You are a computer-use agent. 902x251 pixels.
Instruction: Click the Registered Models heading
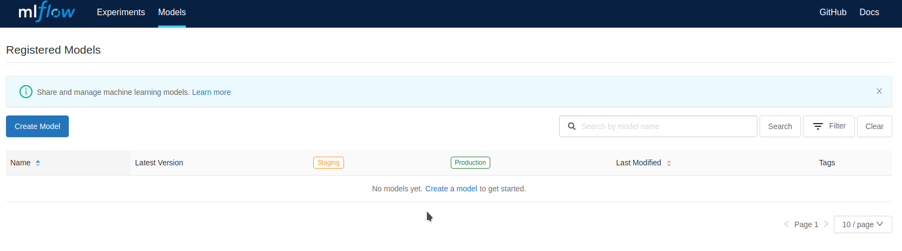pos(53,50)
